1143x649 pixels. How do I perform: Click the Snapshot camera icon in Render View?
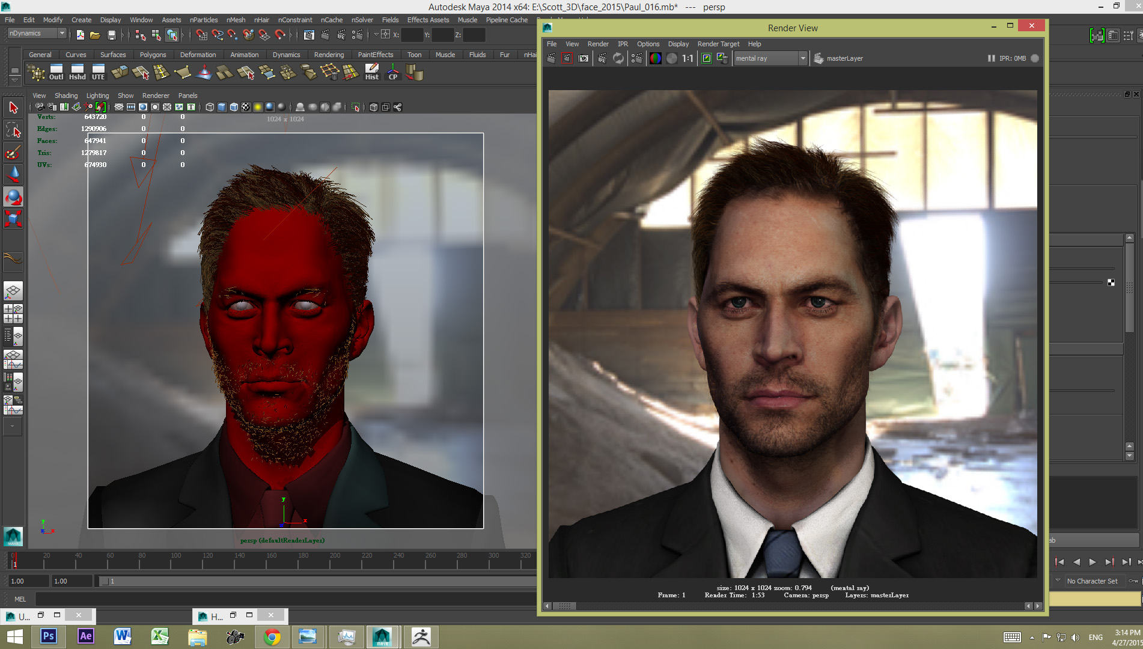pos(584,58)
